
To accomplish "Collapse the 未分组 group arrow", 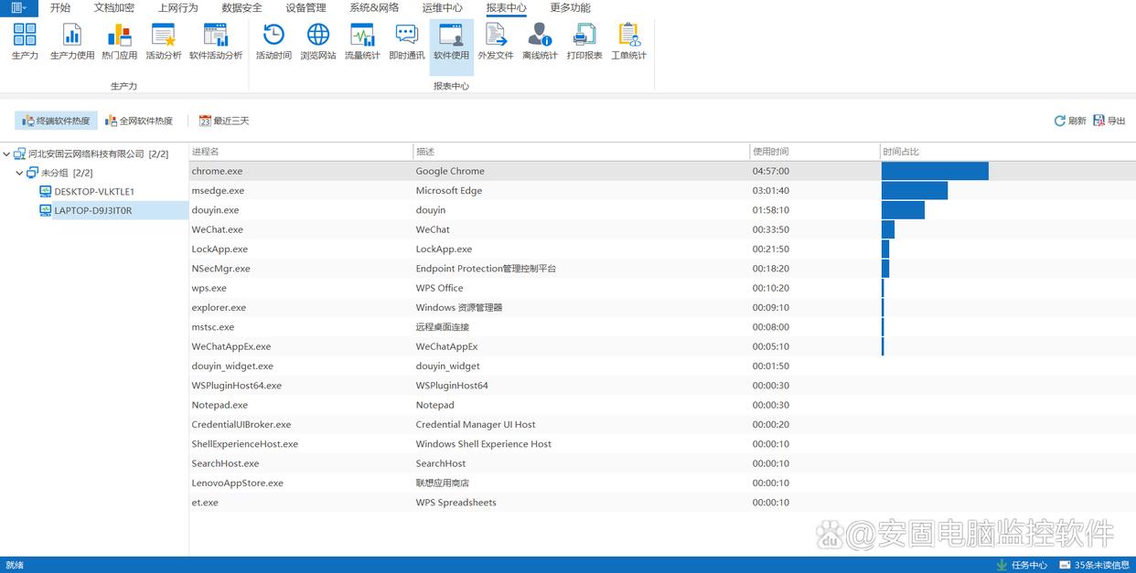I will [19, 173].
